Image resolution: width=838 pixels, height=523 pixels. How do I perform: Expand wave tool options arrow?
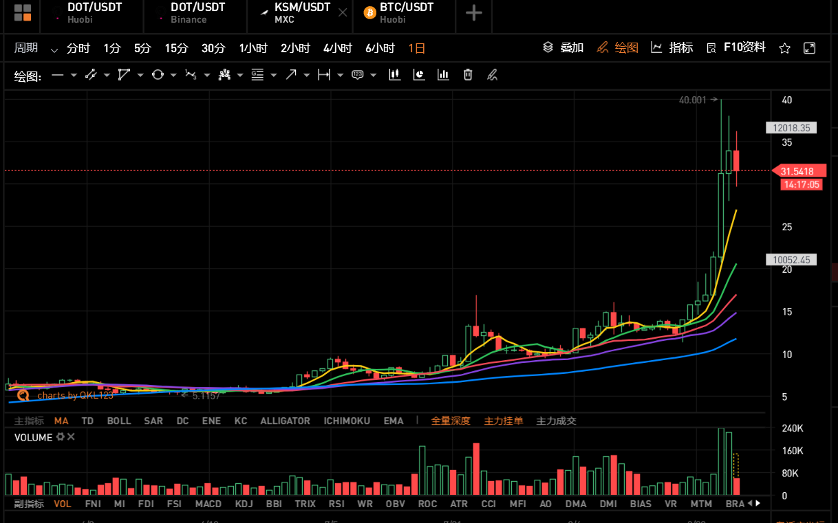207,76
